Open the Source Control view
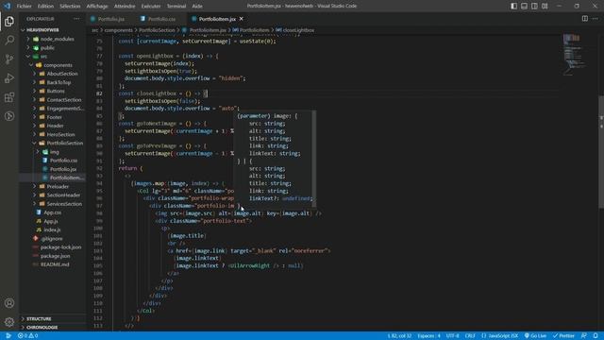Screen dimensions: 604x340 (9, 59)
